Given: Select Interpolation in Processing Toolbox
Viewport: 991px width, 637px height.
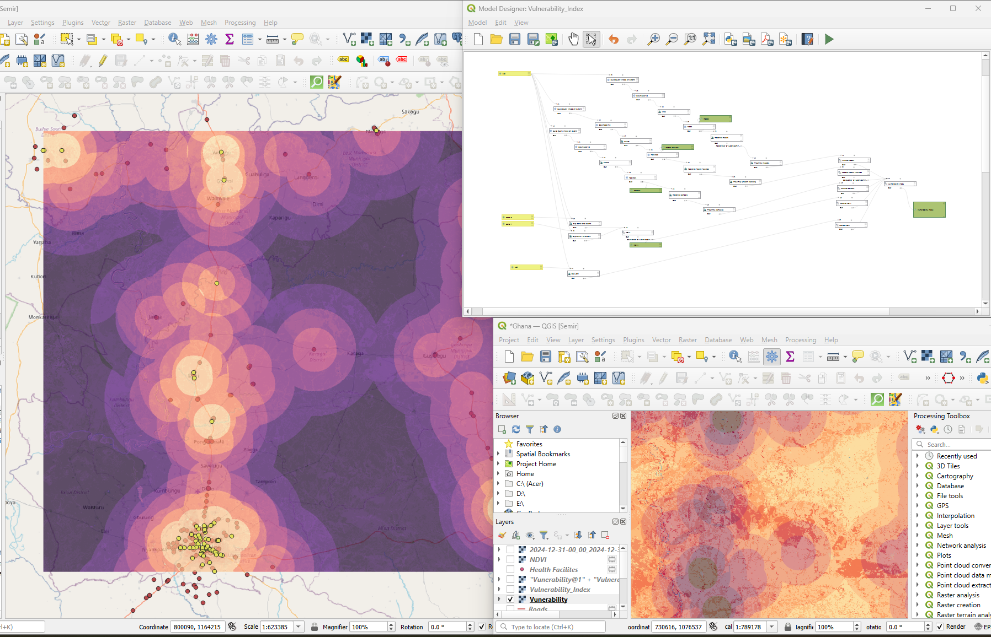Looking at the screenshot, I should click(955, 515).
